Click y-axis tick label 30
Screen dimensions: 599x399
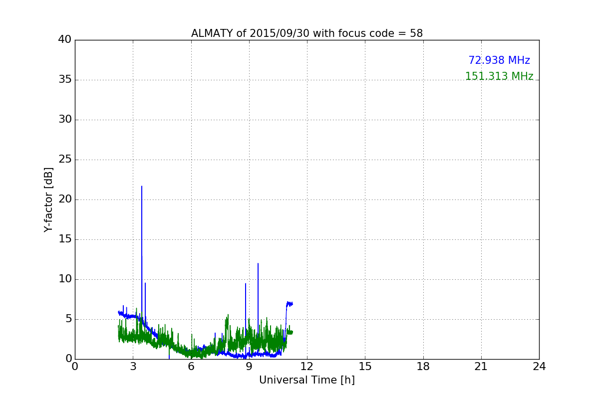coord(65,120)
